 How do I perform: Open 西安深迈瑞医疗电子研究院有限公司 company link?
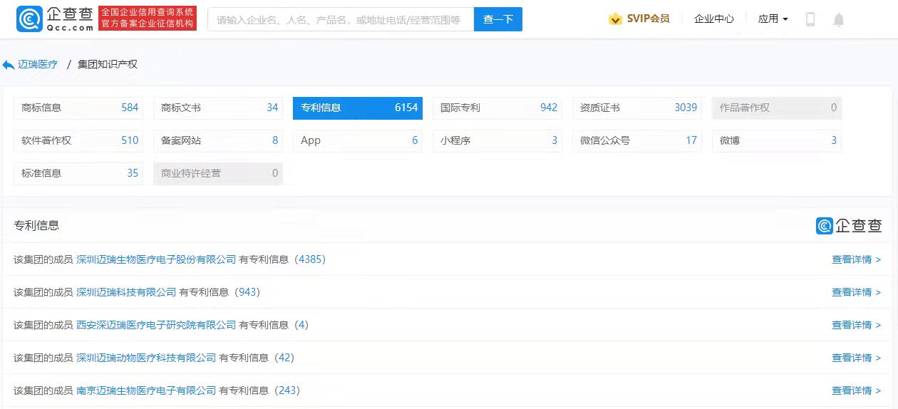156,325
